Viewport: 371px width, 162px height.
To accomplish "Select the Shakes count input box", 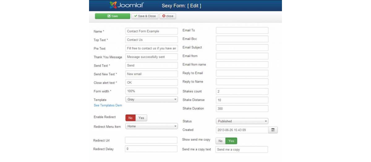I will click(x=242, y=92).
